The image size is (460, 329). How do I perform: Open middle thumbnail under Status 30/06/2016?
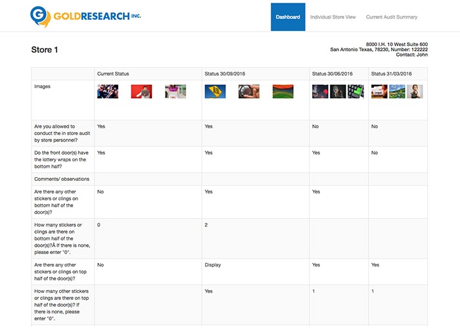pyautogui.click(x=338, y=92)
